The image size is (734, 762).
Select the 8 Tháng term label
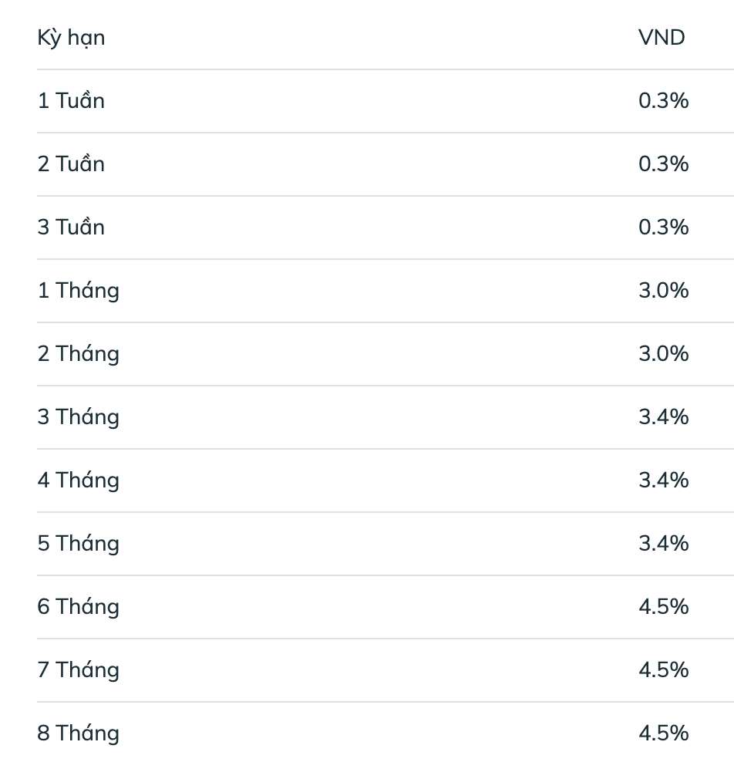[78, 733]
